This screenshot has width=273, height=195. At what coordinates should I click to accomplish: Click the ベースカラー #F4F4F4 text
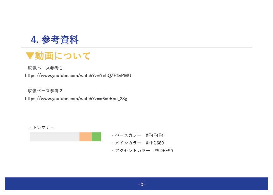pyautogui.click(x=137, y=135)
